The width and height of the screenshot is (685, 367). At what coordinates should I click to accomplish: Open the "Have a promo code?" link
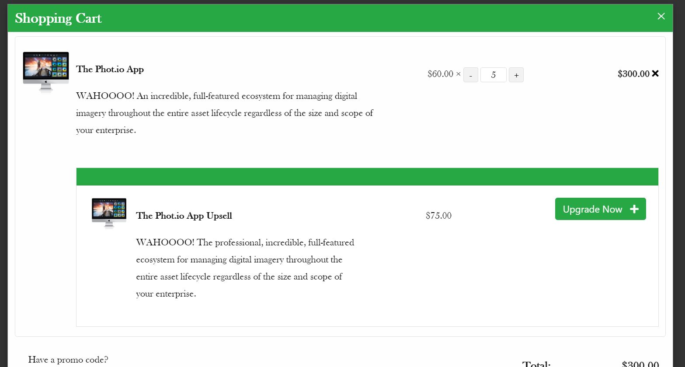point(68,360)
